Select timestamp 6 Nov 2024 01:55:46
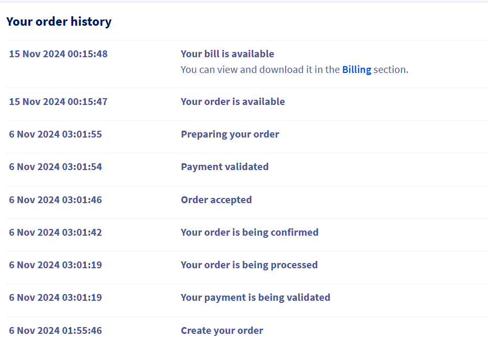The height and width of the screenshot is (347, 488). [56, 331]
